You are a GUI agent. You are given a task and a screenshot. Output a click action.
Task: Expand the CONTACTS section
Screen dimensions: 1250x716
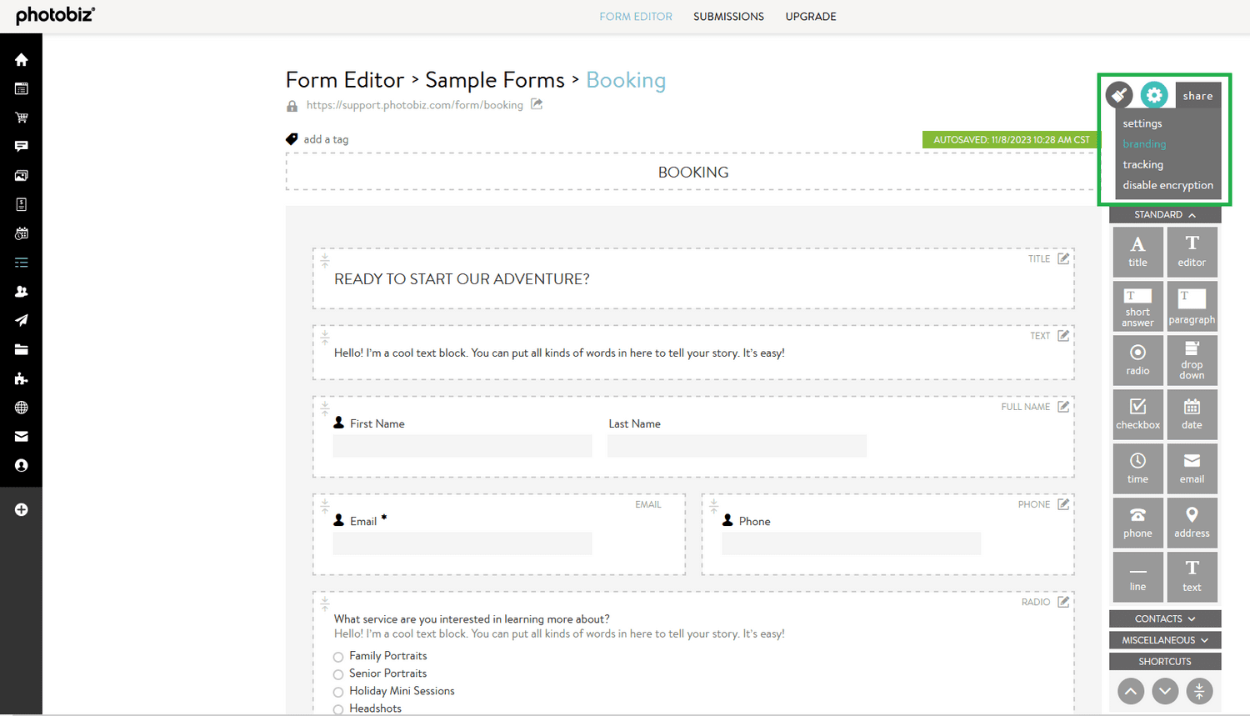(x=1164, y=618)
